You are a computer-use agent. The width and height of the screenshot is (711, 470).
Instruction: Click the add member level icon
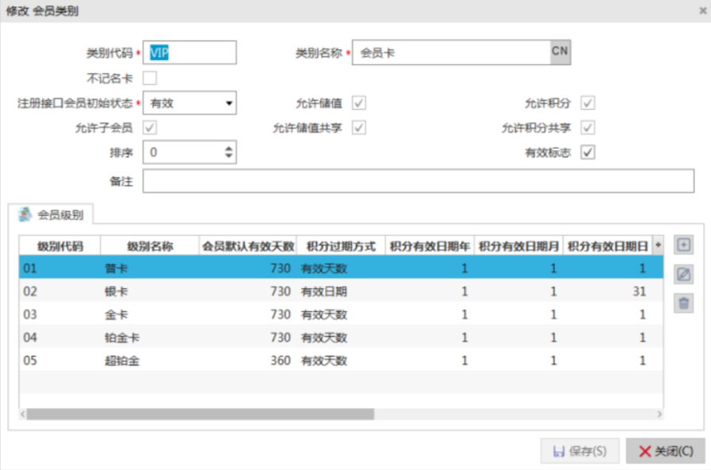point(683,245)
